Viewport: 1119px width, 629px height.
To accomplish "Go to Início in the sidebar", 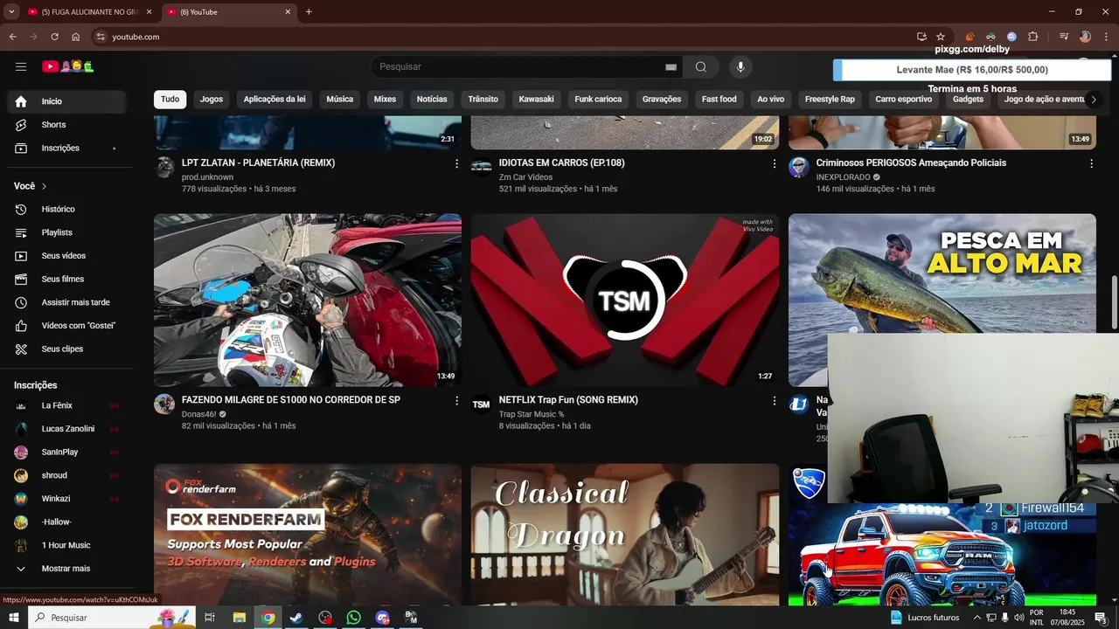I will tap(67, 101).
